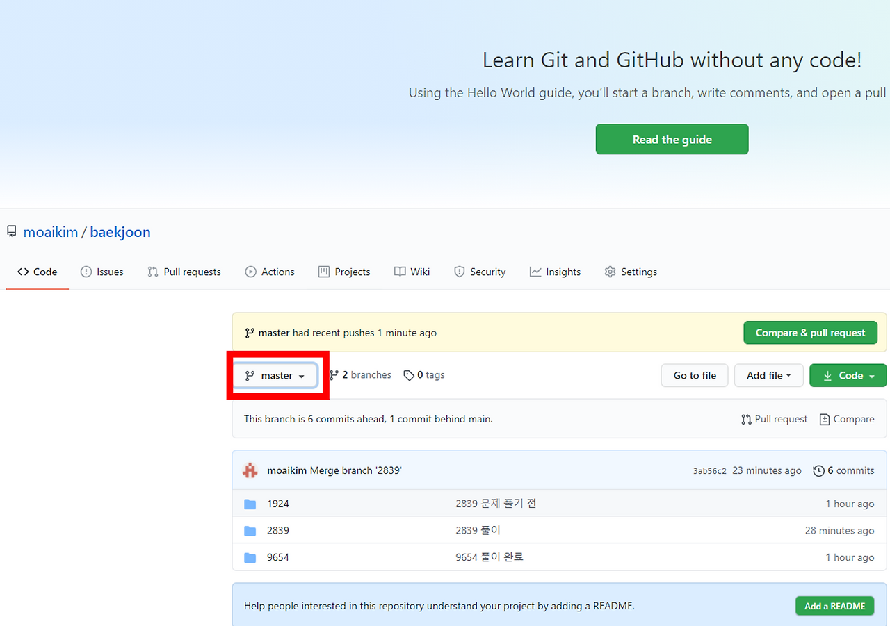Open commit message '9654 풀이 완료'
Viewport: 890px width, 626px height.
(x=489, y=557)
